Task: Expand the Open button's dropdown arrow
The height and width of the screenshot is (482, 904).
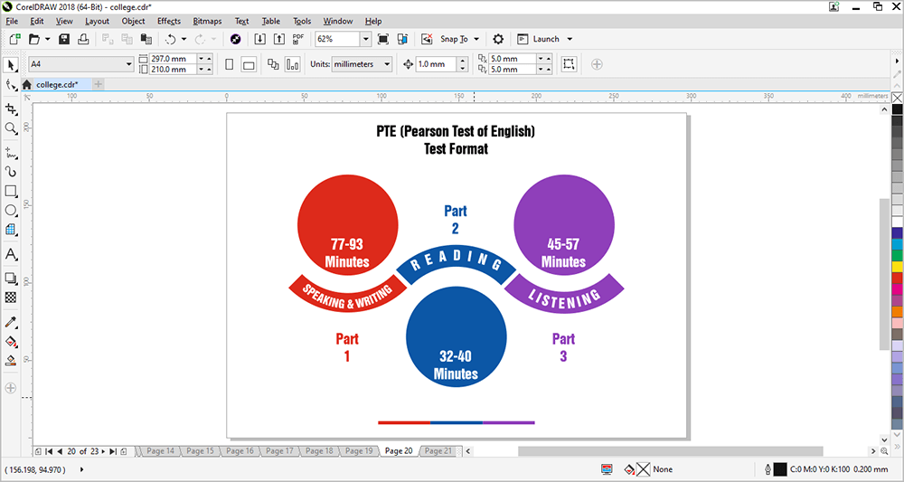Action: [47, 39]
